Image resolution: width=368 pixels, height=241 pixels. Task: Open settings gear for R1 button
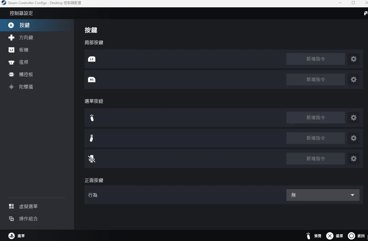[x=353, y=79]
